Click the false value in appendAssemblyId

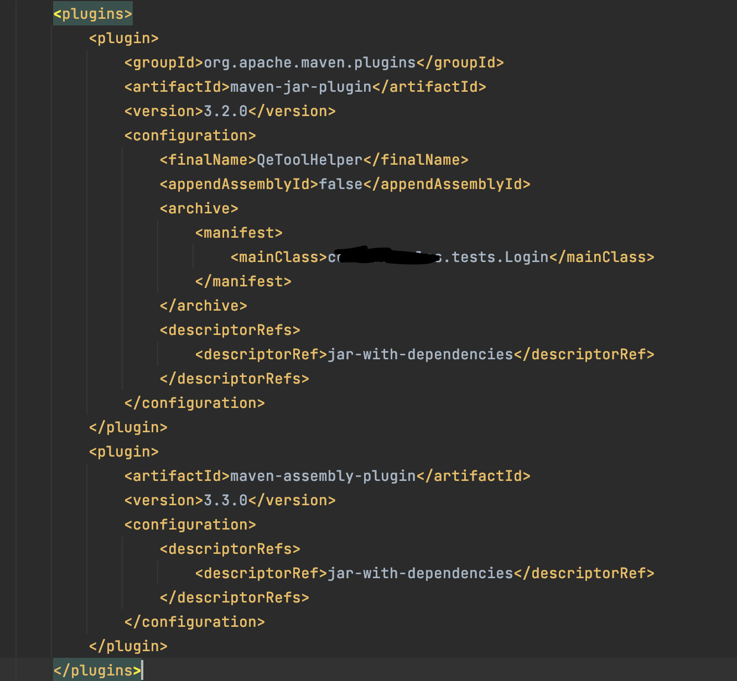tap(341, 184)
